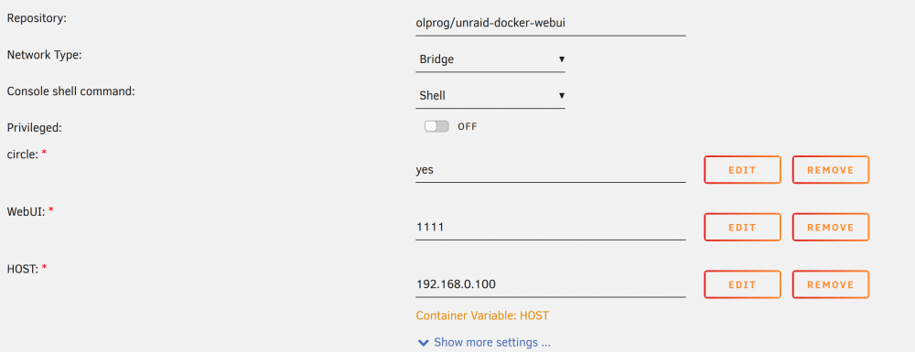915x352 pixels.
Task: Edit the circle variable
Action: tap(742, 170)
